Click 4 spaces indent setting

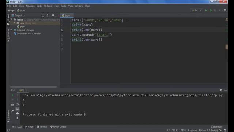(192, 131)
